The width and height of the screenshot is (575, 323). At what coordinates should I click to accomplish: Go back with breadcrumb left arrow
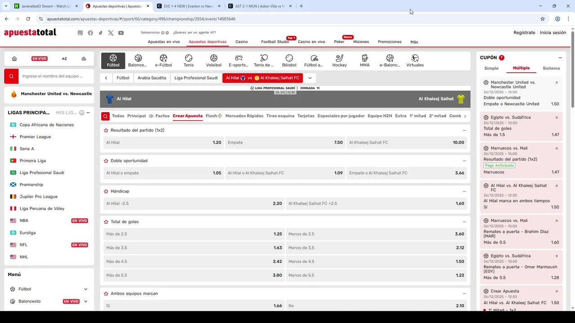106,78
